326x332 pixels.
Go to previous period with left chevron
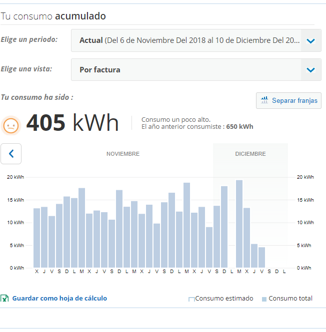[x=11, y=154]
